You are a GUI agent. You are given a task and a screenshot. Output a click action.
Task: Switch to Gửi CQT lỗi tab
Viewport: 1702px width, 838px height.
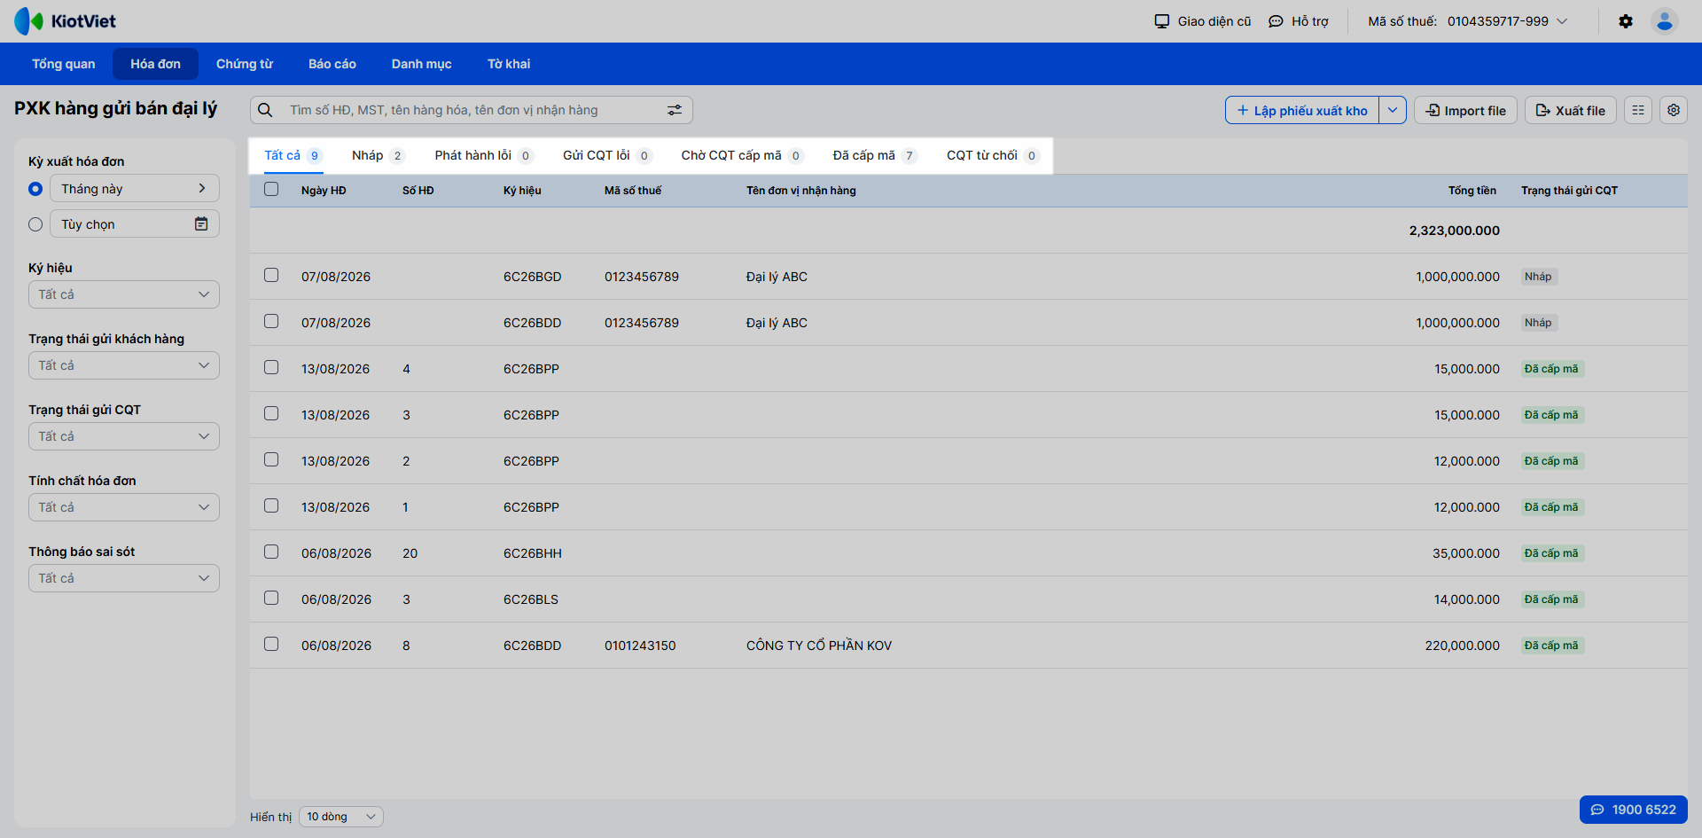(607, 155)
